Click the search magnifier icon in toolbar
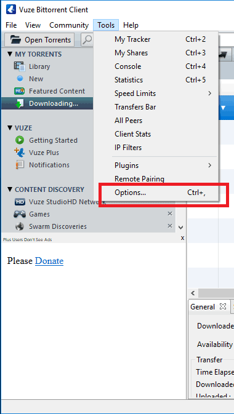Viewport: 234px width, 414px height. [87, 39]
